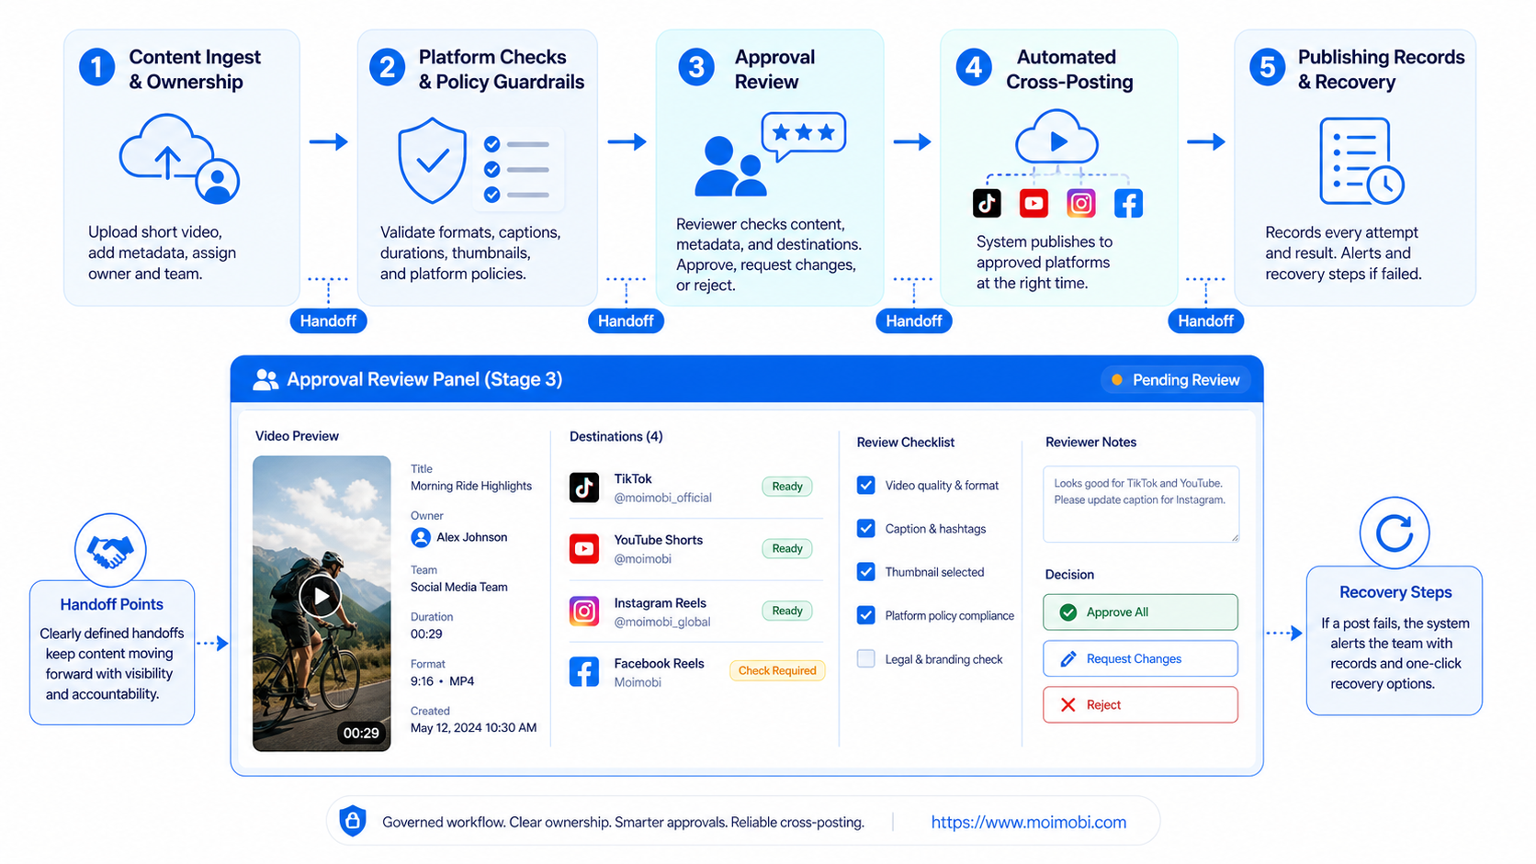
Task: Click the 'Approval Review Panel (Stage 3)' title
Action: [x=424, y=379]
